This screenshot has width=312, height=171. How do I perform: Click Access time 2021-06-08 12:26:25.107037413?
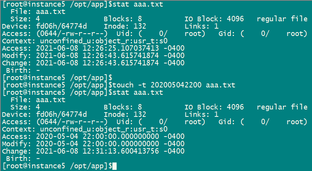coord(97,48)
